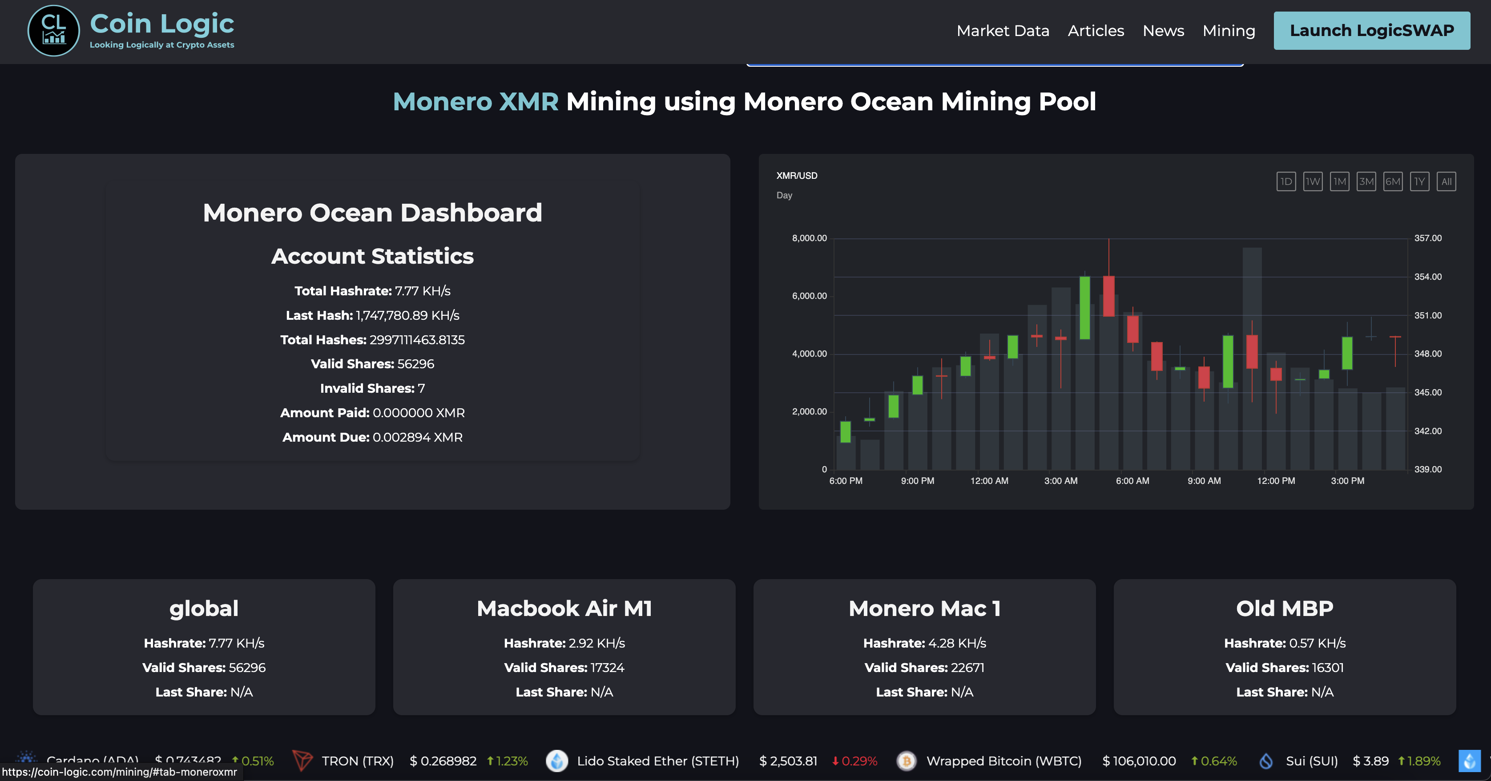
Task: Set chart range to 1D
Action: click(x=1286, y=182)
